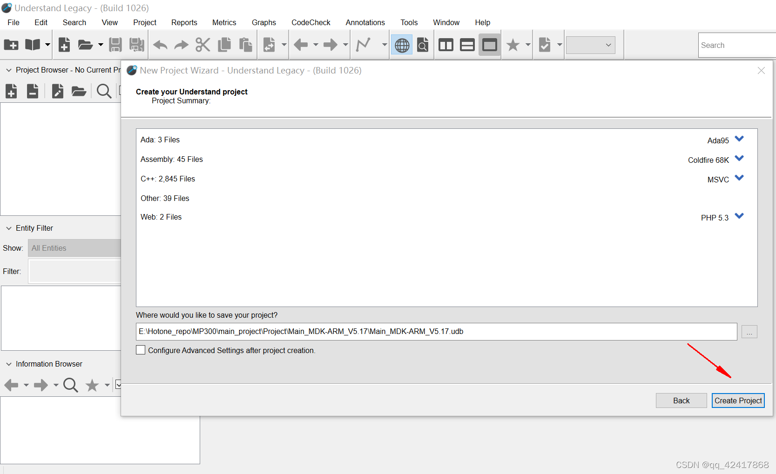Expand the PHP 5.3 version dropdown
The image size is (776, 474).
[x=739, y=216]
